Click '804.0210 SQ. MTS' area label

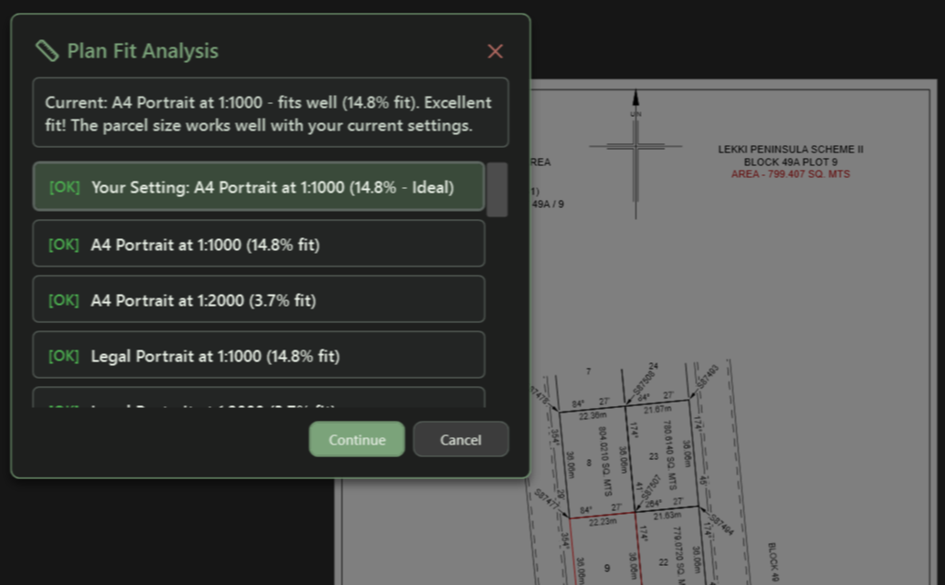tap(604, 460)
